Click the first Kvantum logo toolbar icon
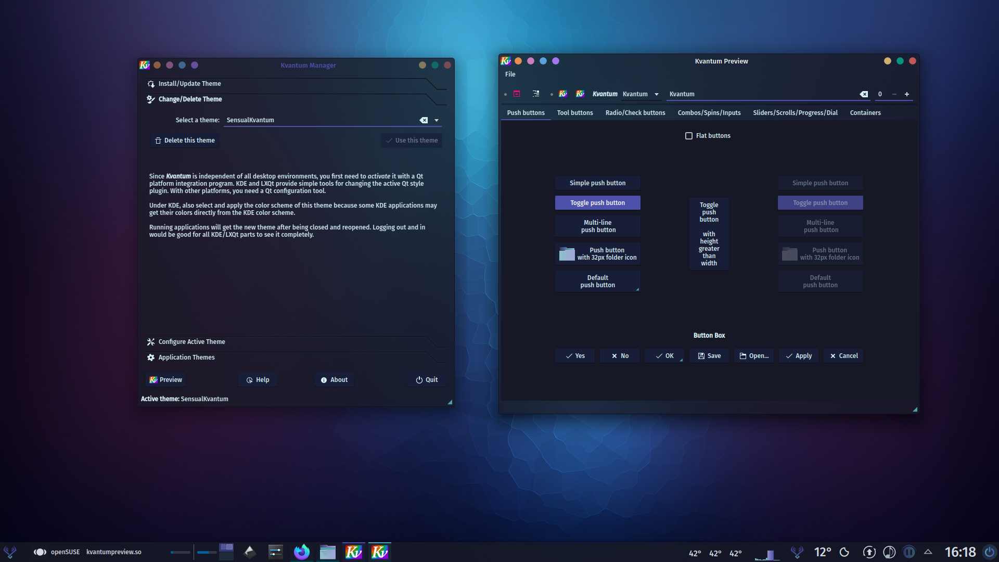999x562 pixels. click(x=563, y=94)
